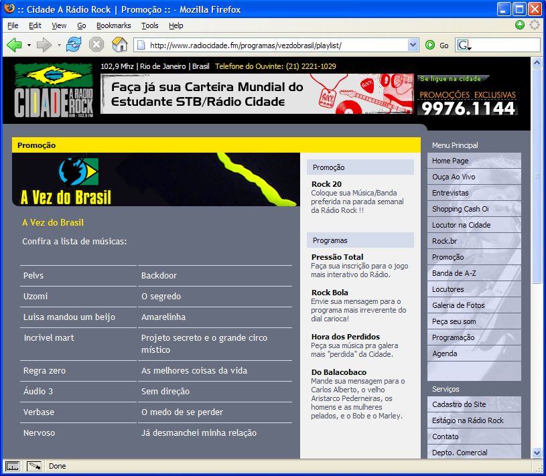Viewport: 546px width, 476px height.
Task: Click the Go label beside address bar
Action: point(444,46)
